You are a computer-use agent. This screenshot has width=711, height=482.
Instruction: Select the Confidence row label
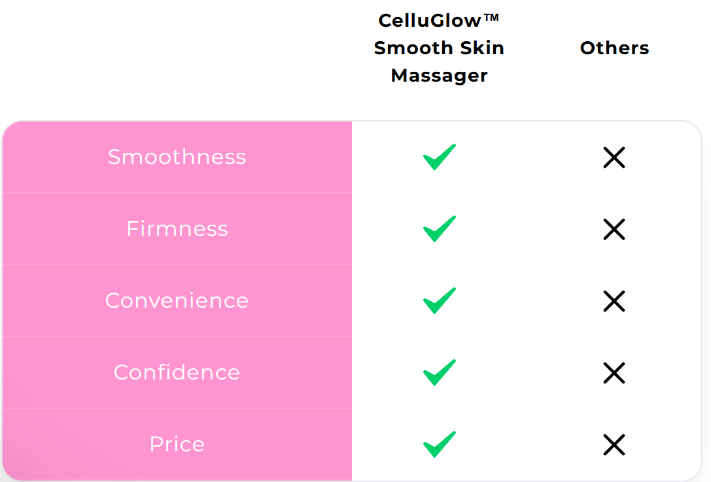pyautogui.click(x=177, y=372)
